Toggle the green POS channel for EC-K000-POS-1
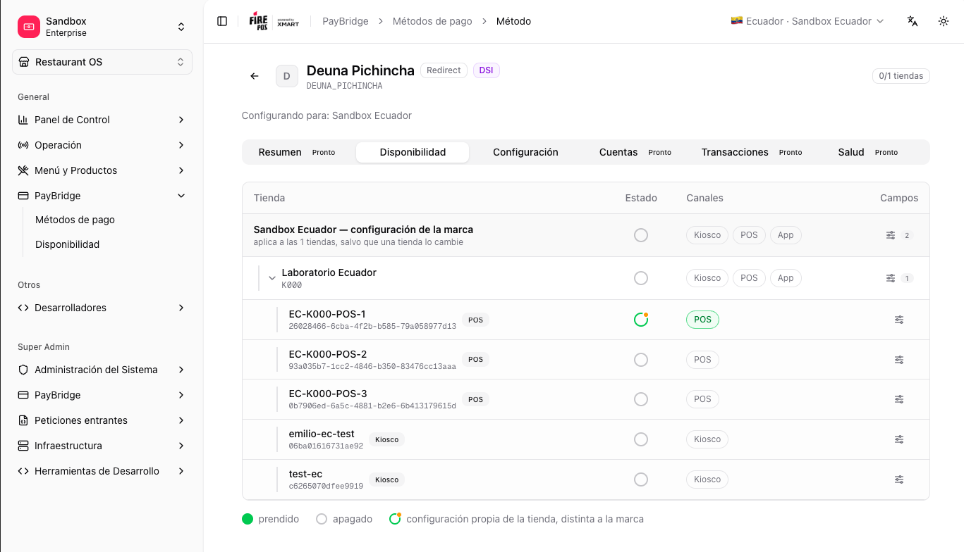Image resolution: width=964 pixels, height=552 pixels. click(702, 320)
